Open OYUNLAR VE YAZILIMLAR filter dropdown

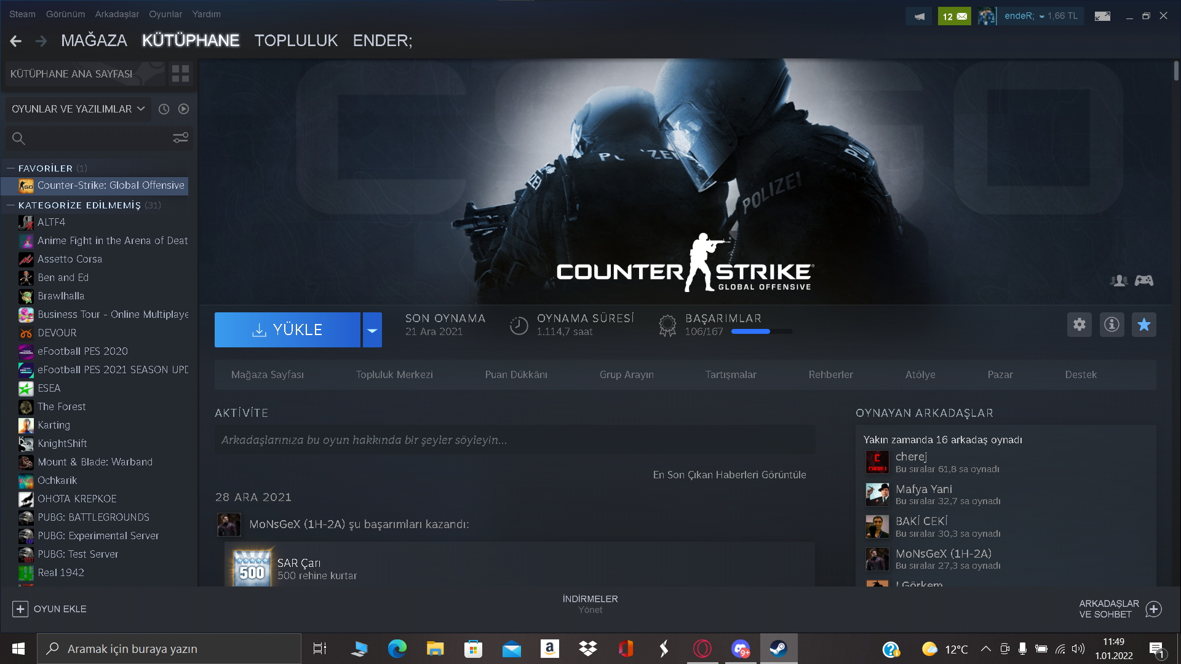coord(78,109)
